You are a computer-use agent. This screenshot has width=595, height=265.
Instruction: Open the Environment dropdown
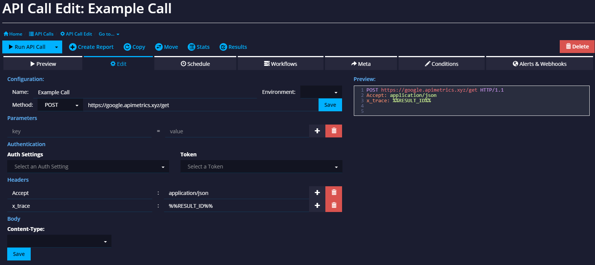(x=321, y=92)
